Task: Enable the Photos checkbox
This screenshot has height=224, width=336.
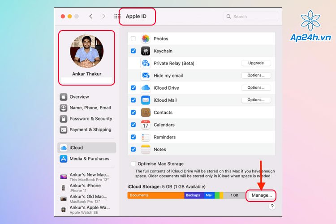Action: [x=134, y=39]
